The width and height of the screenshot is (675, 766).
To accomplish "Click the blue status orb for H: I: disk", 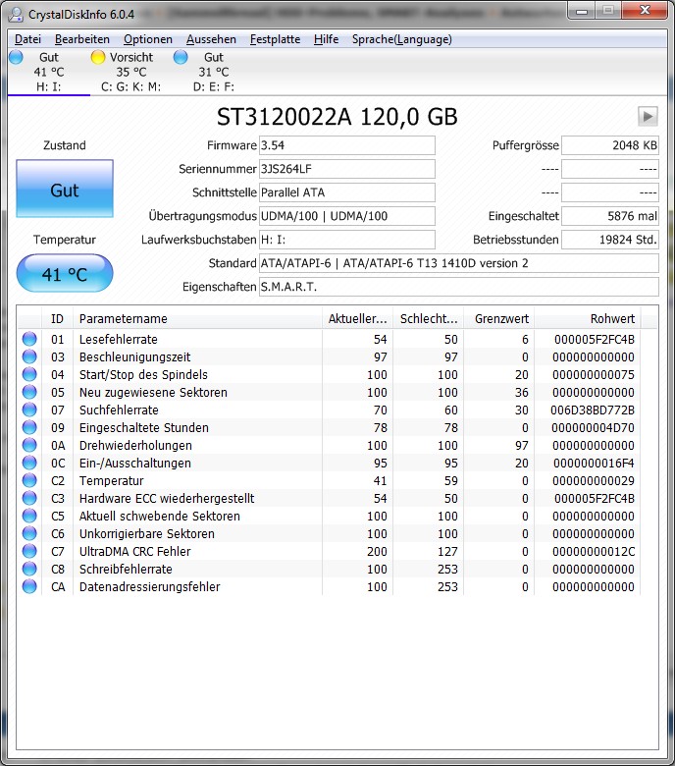I will pos(16,57).
